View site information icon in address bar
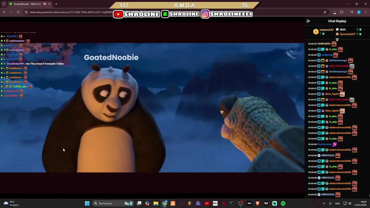Screen dimensions: 370x208 click(26, 12)
